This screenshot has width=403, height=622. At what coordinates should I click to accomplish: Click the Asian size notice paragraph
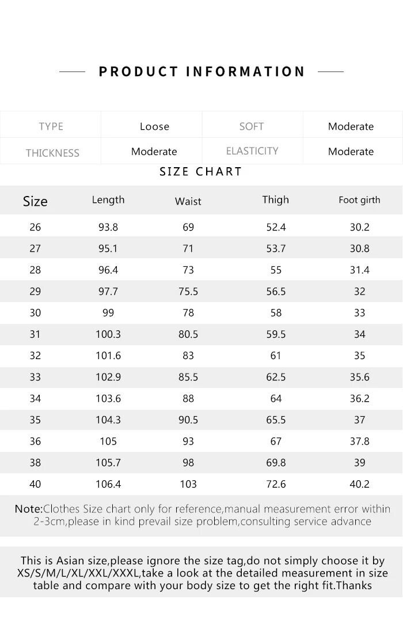(x=202, y=573)
